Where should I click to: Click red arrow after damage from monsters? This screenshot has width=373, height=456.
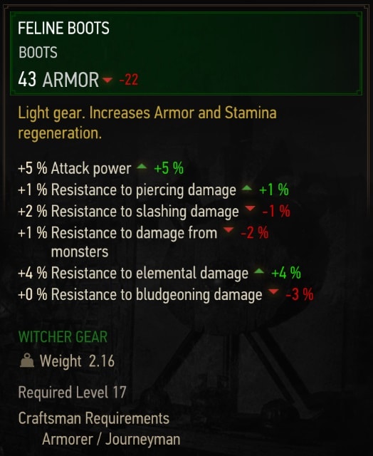pos(228,229)
